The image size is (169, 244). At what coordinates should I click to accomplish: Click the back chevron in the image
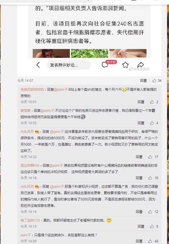pyautogui.click(x=38, y=65)
